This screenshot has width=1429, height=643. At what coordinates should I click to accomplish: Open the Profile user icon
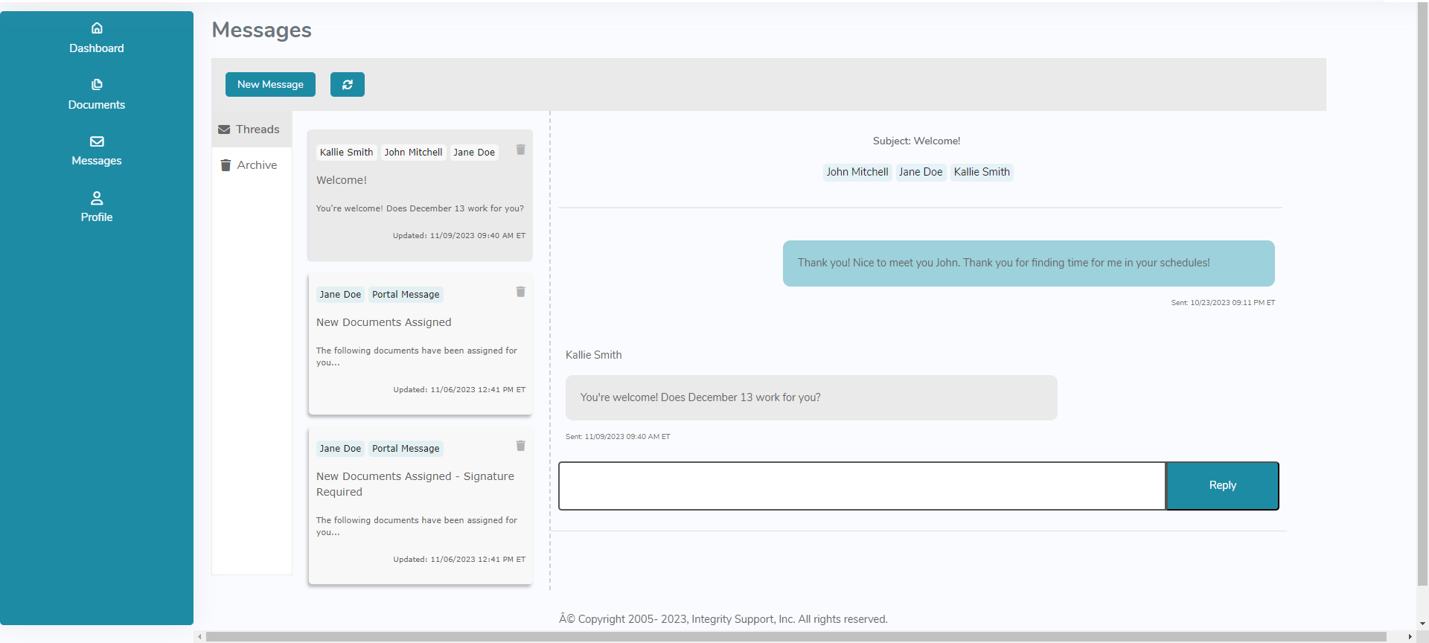click(97, 198)
